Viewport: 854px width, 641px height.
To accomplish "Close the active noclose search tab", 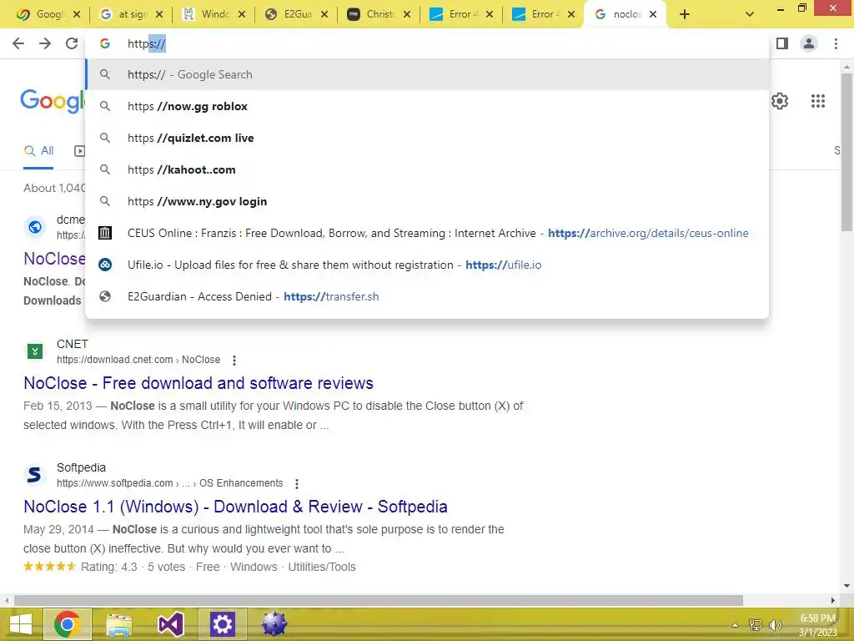I will [652, 14].
